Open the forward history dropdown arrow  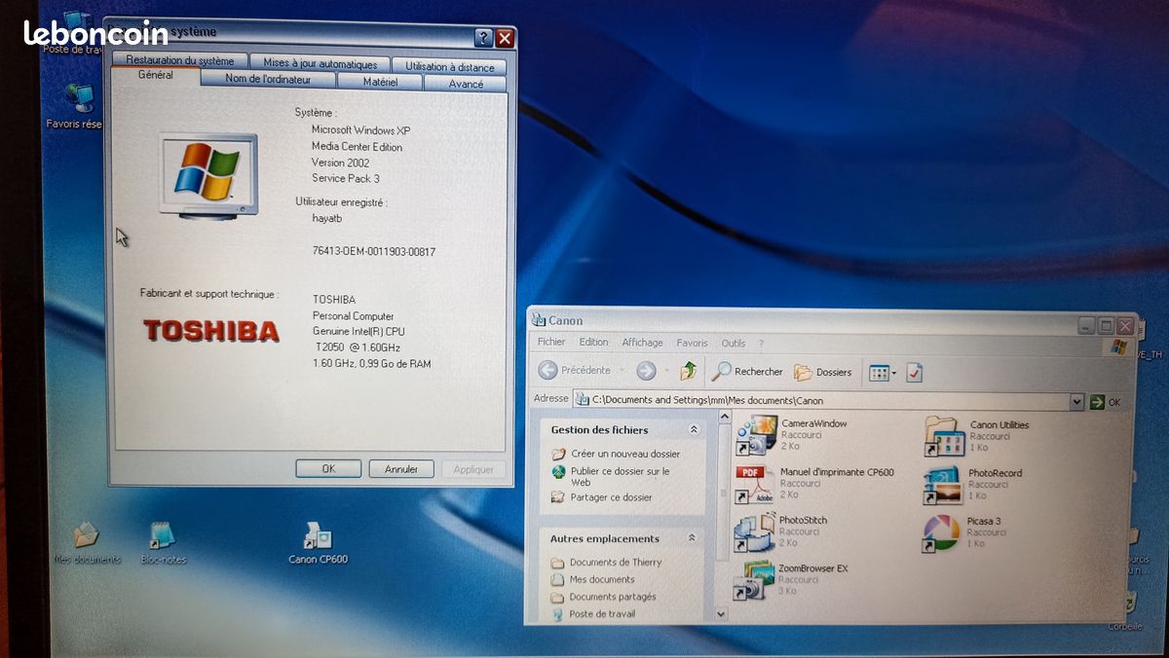tap(665, 371)
